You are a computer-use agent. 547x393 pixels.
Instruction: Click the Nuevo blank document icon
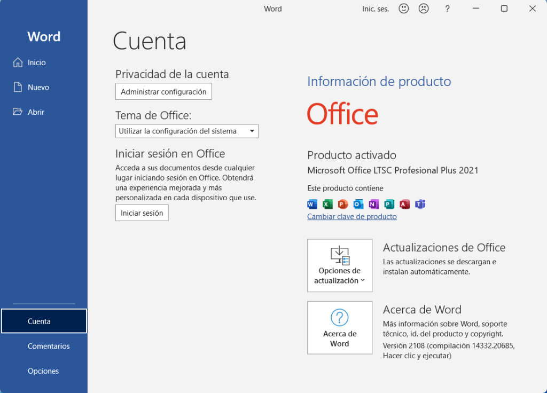pyautogui.click(x=18, y=87)
